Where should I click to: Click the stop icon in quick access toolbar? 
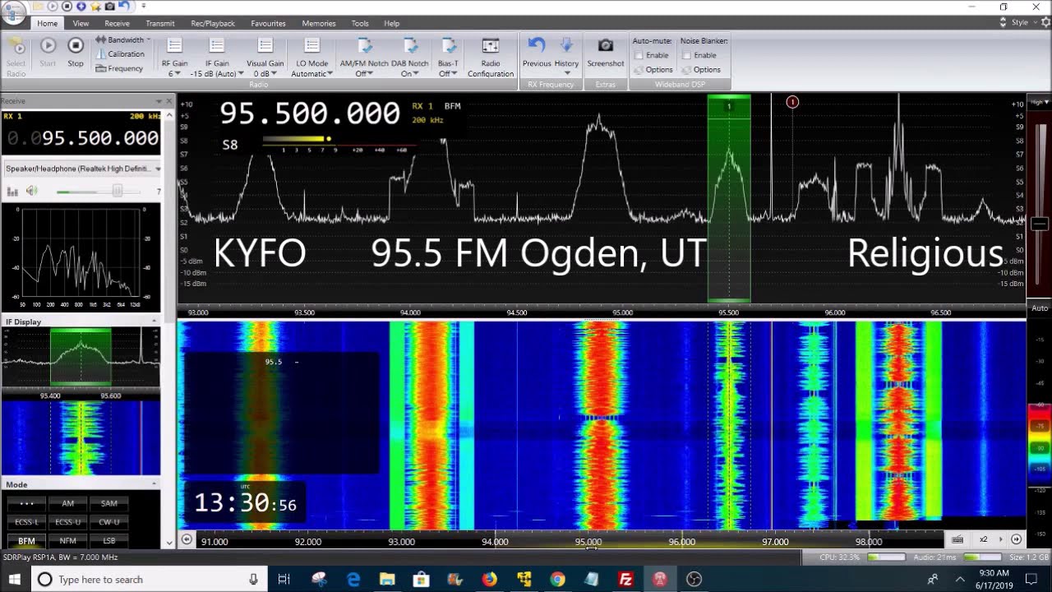point(67,6)
